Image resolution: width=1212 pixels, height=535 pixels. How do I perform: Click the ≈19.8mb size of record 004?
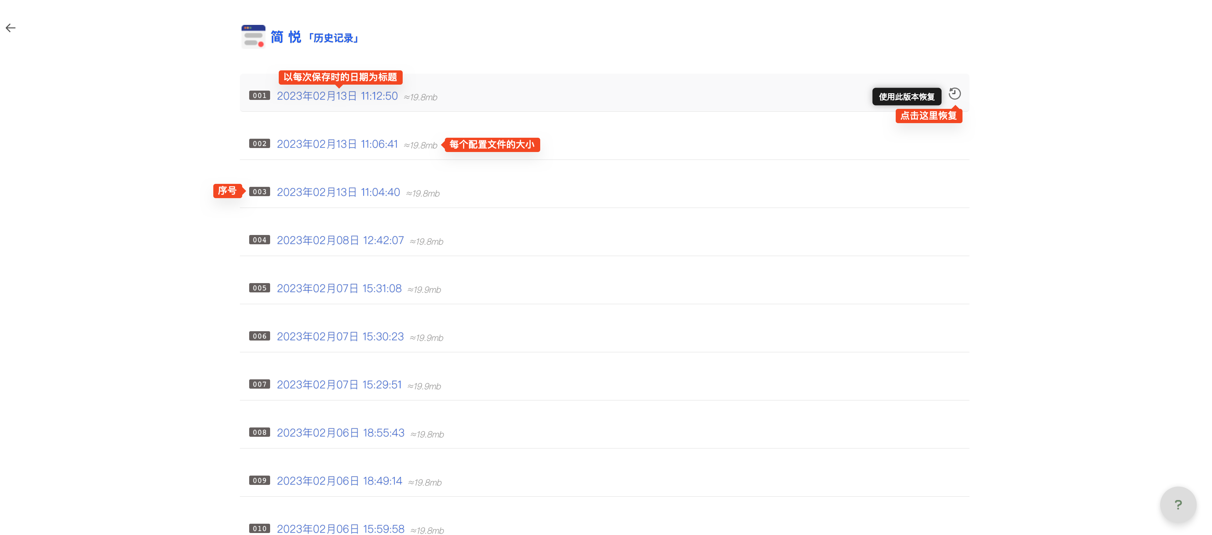[427, 242]
